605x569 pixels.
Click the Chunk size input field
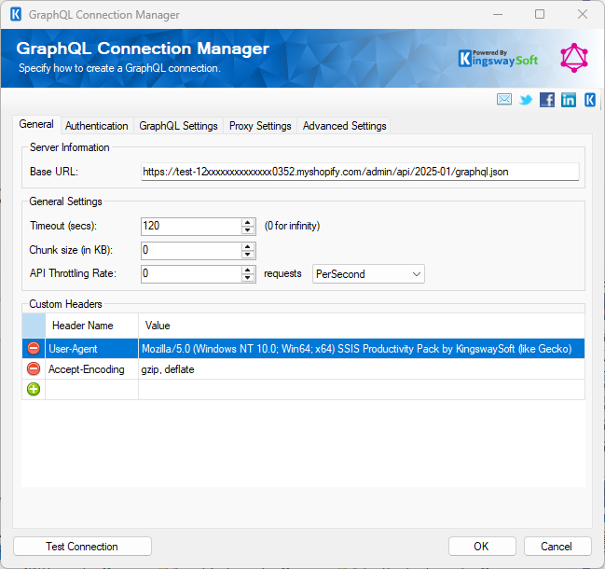coord(191,250)
